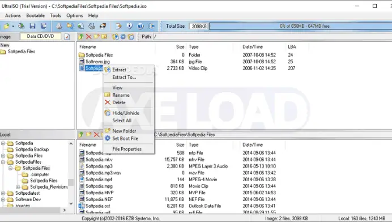Select Softpedia.mkv in the Local file list

click(x=99, y=160)
